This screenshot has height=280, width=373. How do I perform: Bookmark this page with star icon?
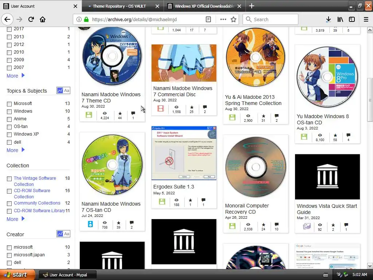coord(233,20)
